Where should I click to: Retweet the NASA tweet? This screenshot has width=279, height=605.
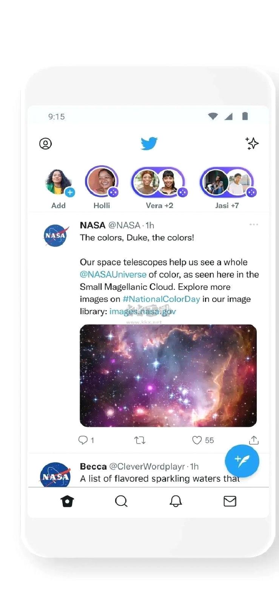pyautogui.click(x=140, y=440)
